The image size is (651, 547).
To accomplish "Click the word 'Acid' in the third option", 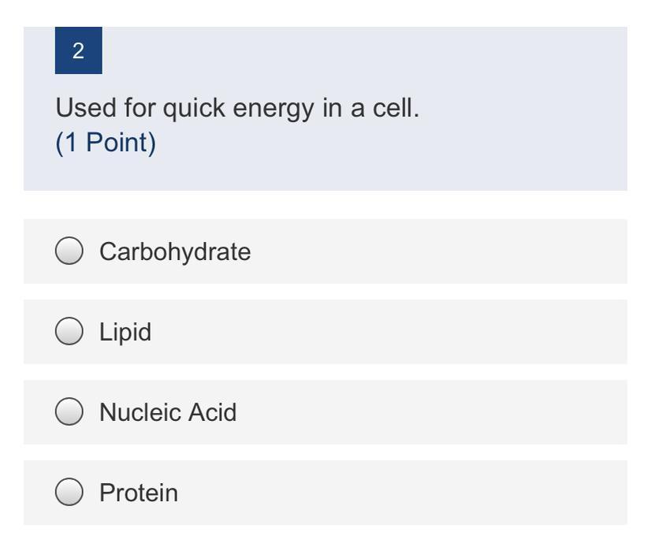I will tap(213, 412).
